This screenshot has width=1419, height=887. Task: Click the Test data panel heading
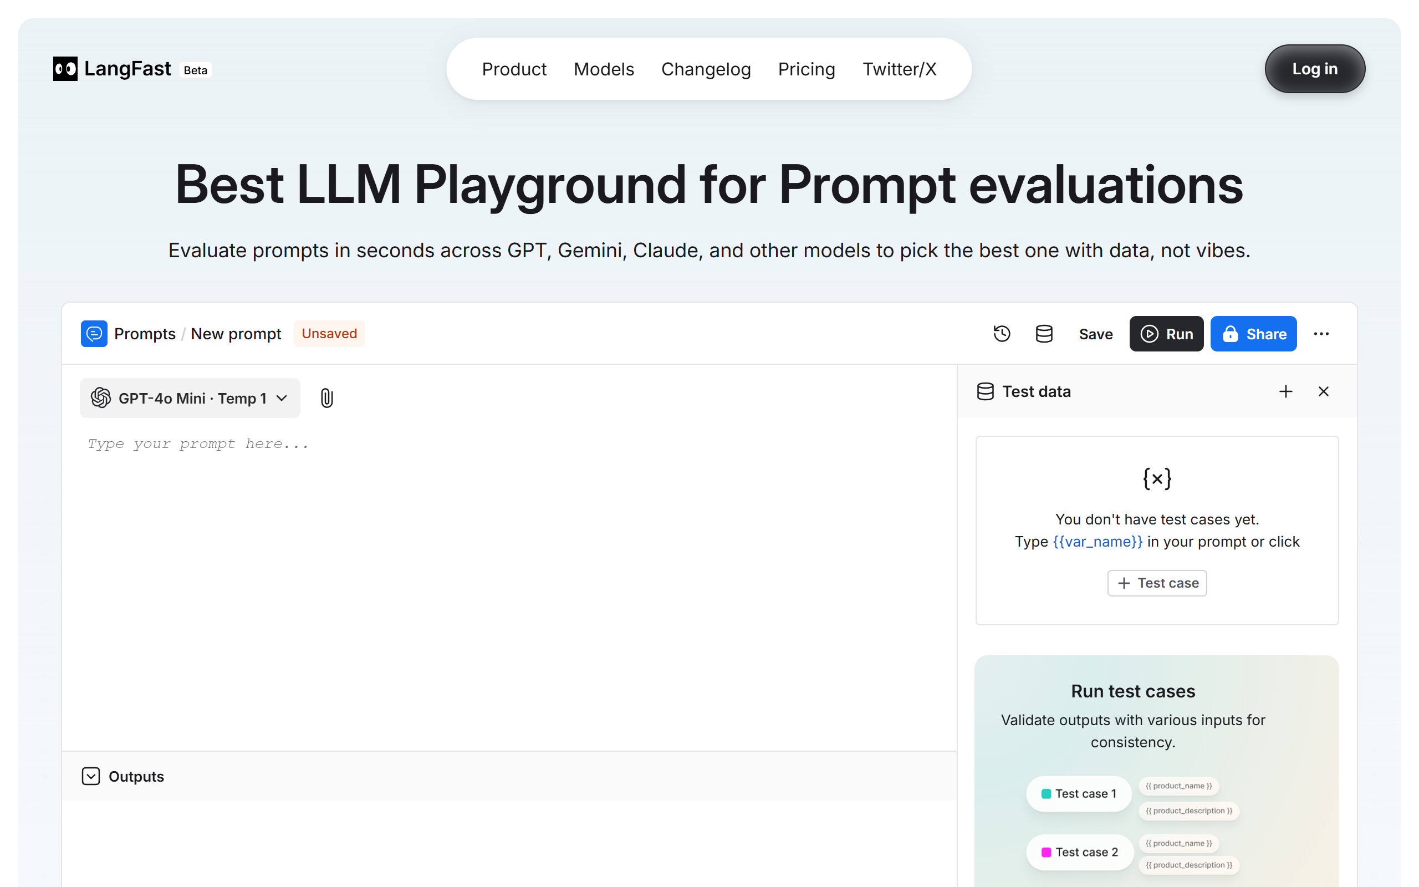point(1036,391)
